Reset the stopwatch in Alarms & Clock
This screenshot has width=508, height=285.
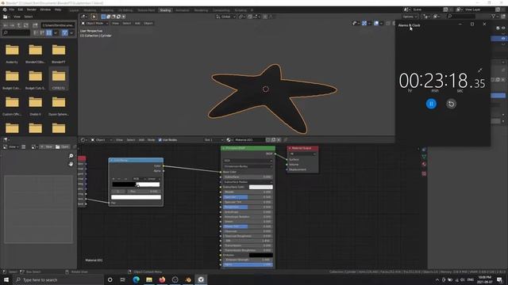click(451, 104)
